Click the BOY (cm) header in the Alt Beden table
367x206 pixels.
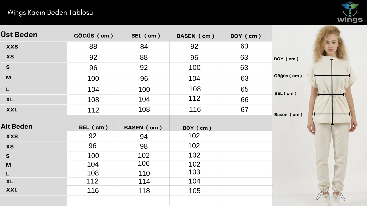[x=197, y=128]
